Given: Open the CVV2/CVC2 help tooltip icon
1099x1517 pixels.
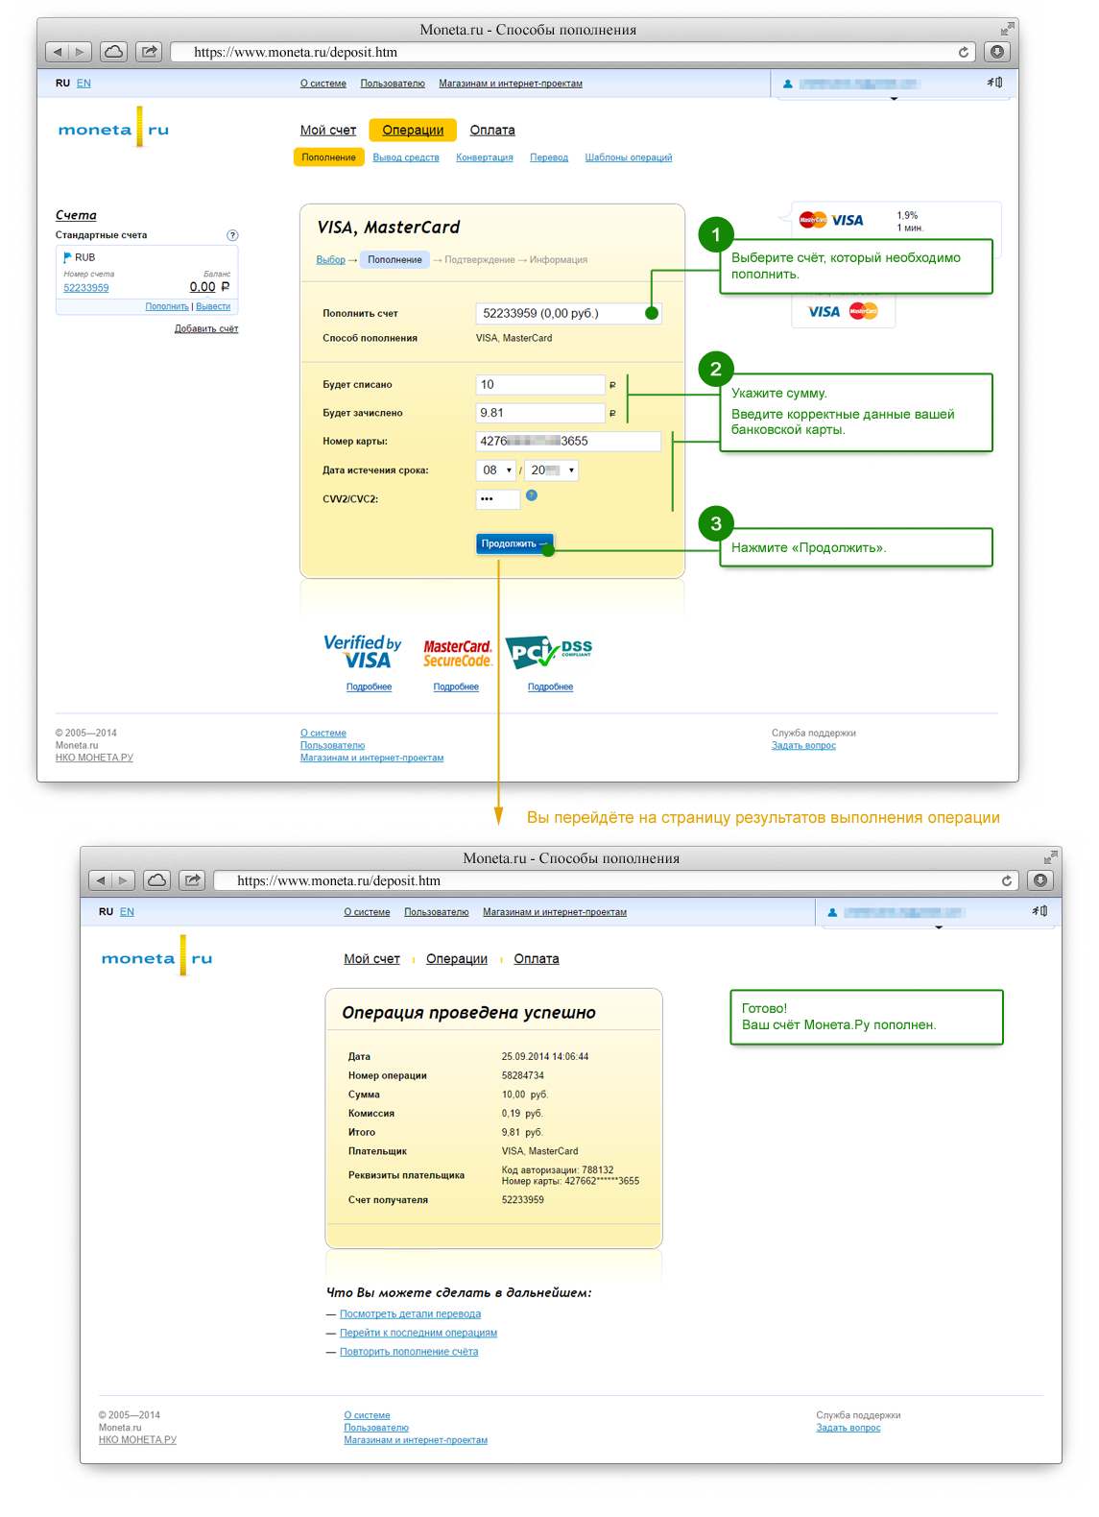Looking at the screenshot, I should pyautogui.click(x=532, y=495).
